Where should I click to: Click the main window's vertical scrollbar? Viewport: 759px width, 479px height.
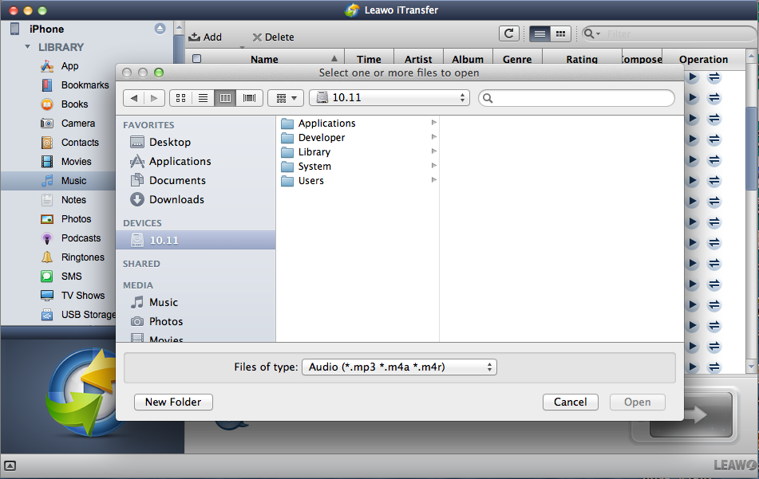(751, 143)
